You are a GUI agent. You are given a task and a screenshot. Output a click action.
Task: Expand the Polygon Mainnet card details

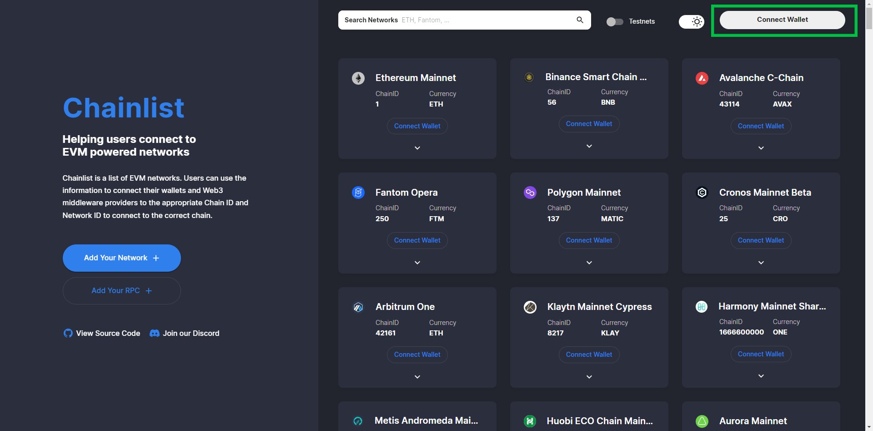pos(589,263)
